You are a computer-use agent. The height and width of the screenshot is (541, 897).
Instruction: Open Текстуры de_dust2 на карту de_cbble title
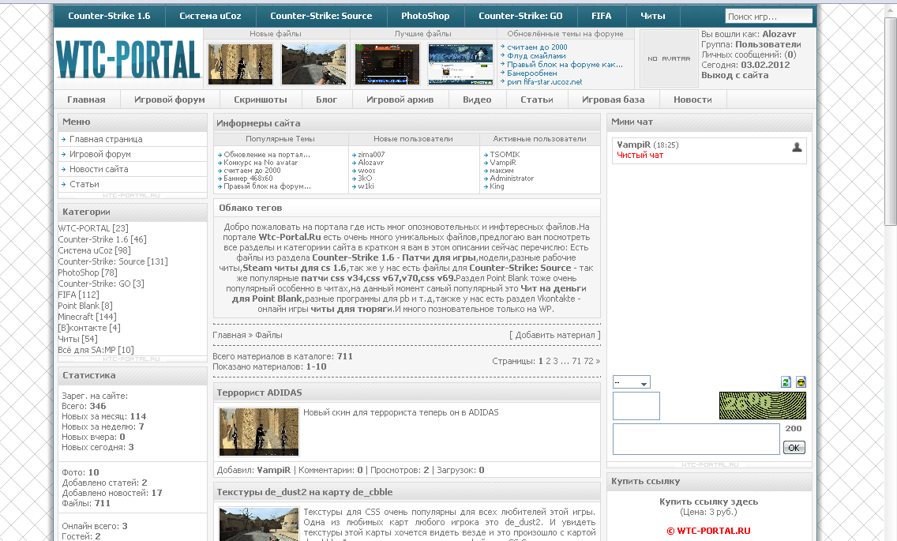pyautogui.click(x=305, y=492)
